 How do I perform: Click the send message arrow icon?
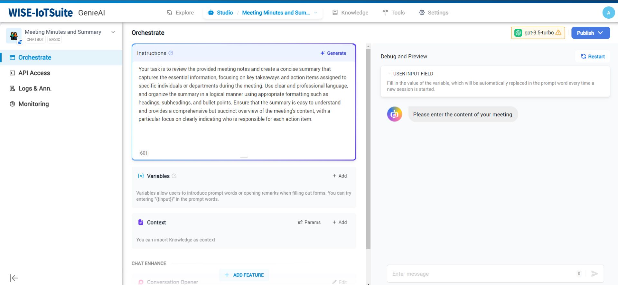595,274
